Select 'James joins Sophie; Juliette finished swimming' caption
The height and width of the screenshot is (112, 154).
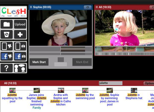(x=37, y=100)
